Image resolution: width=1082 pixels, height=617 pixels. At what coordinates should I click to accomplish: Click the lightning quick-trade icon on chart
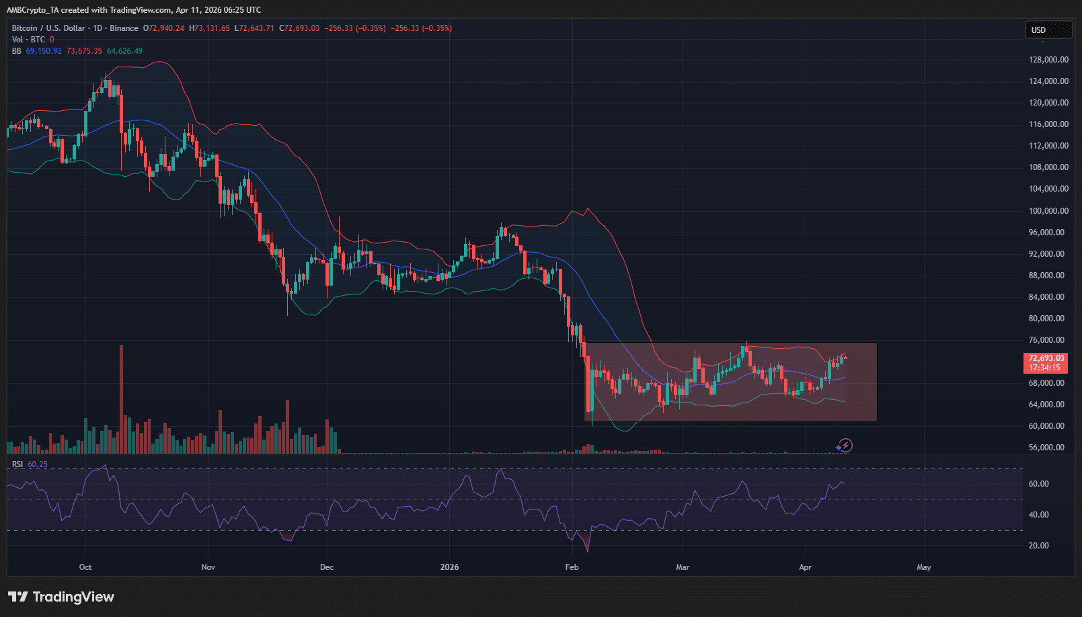tap(845, 445)
